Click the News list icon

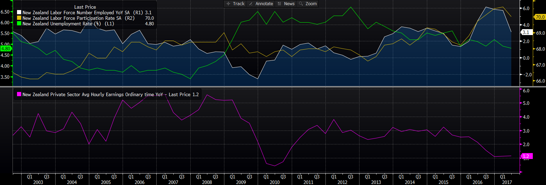pyautogui.click(x=279, y=4)
